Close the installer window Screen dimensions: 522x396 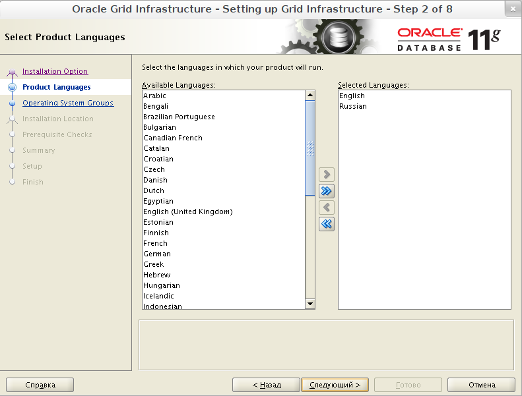pos(513,9)
